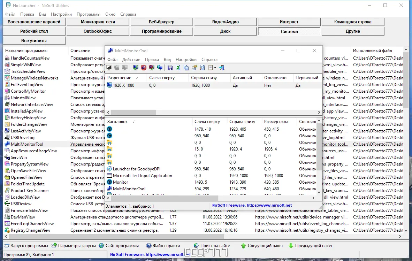Viewport: 412px width, 261px height.
Task: Click the Preview Monitor Window toolbar icon
Action: [109, 68]
